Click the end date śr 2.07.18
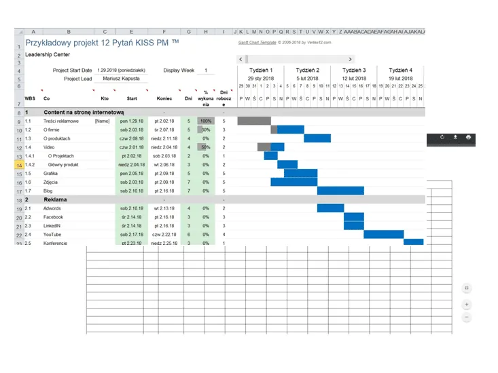Screen dimensions: 498x373 [x=164, y=130]
